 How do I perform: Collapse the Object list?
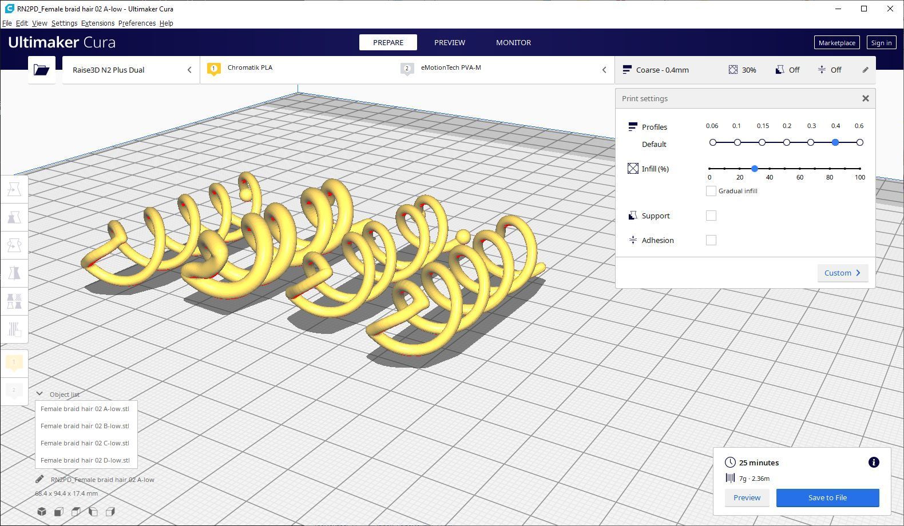pyautogui.click(x=39, y=394)
